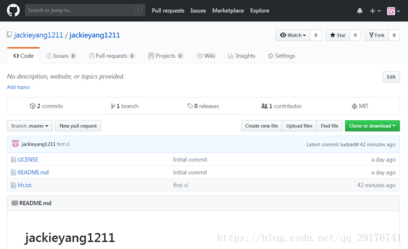Star this repository
This screenshot has height=249, width=408.
pos(337,35)
